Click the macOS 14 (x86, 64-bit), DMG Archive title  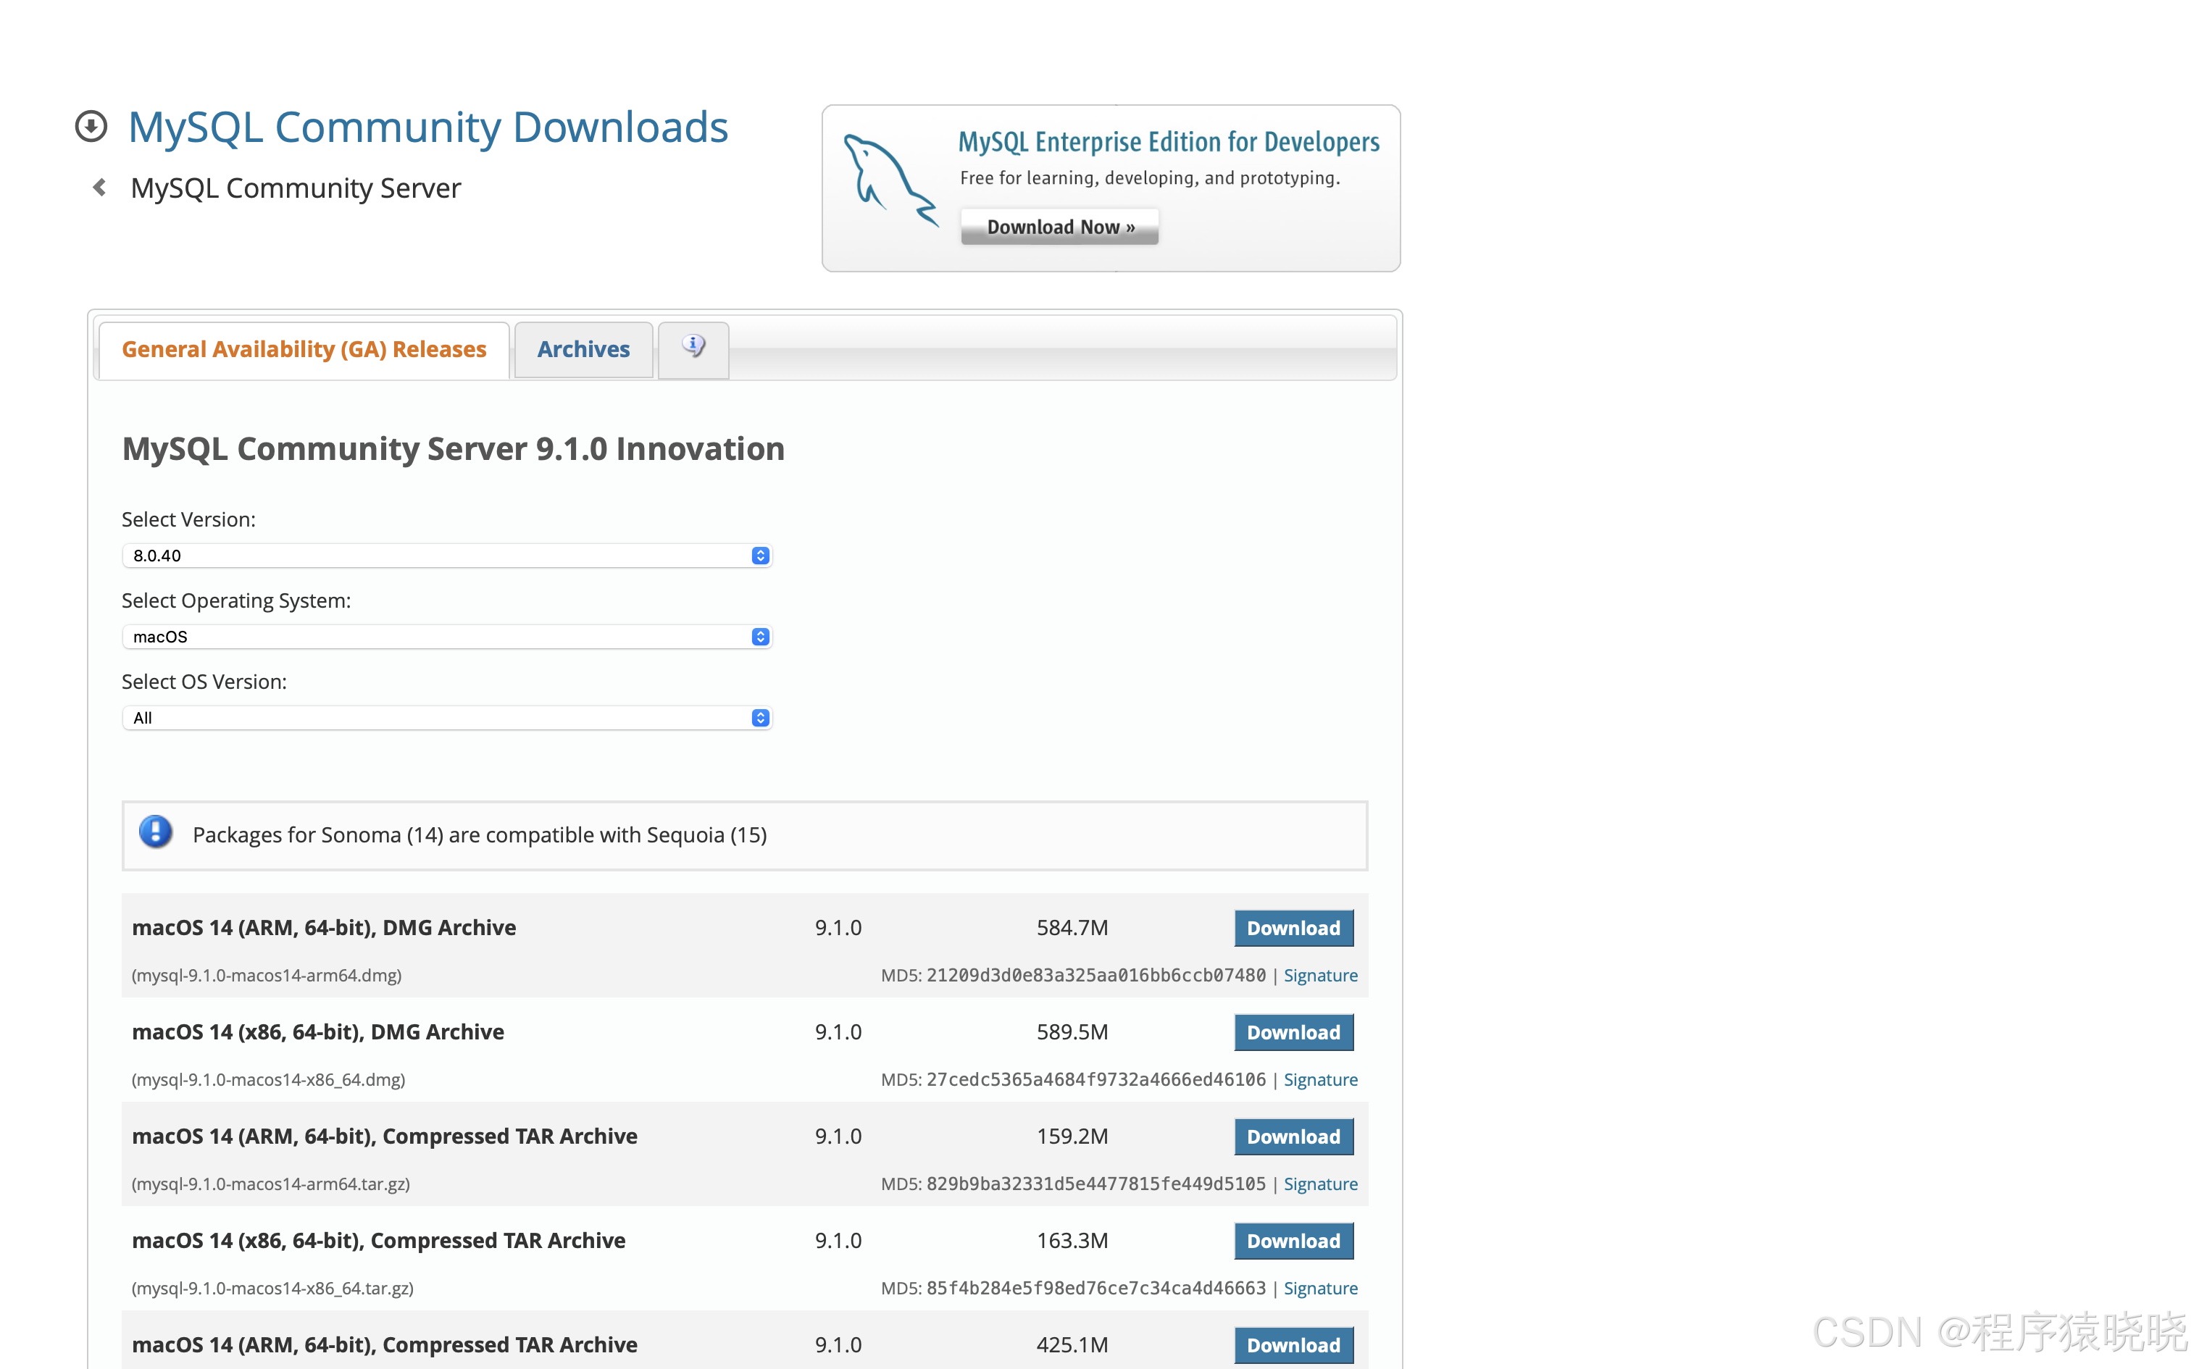click(318, 1031)
